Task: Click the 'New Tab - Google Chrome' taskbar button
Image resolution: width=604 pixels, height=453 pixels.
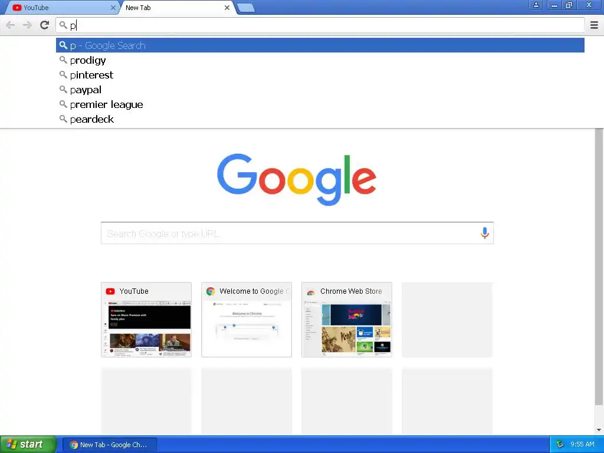Action: click(109, 445)
